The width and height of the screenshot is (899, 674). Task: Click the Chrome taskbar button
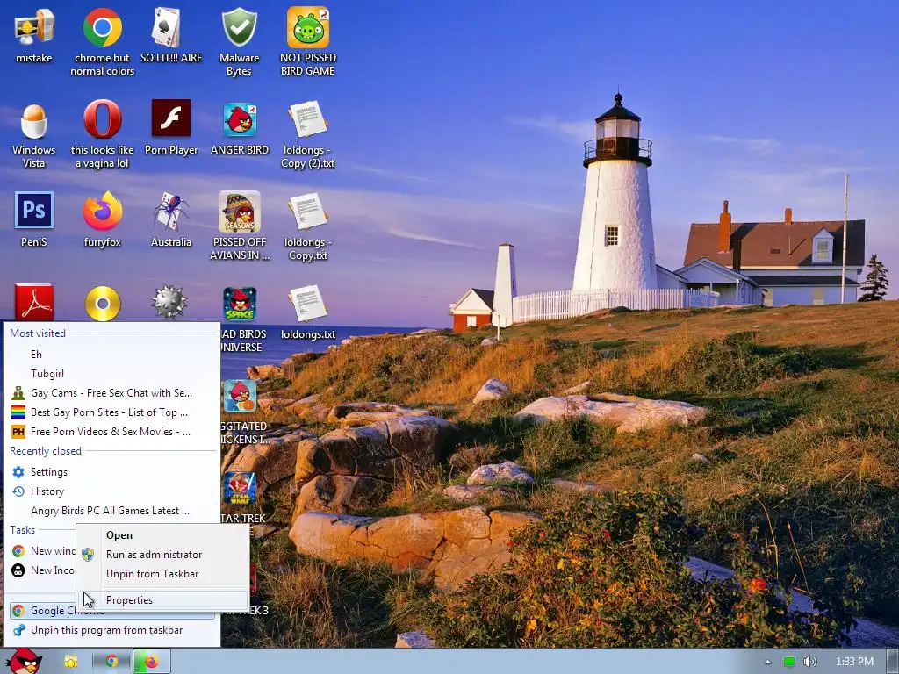(111, 662)
